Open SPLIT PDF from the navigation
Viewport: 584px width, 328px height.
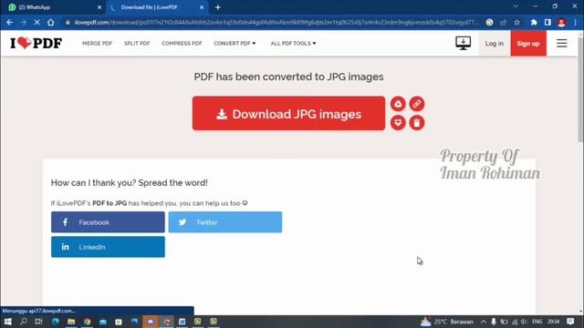(137, 44)
